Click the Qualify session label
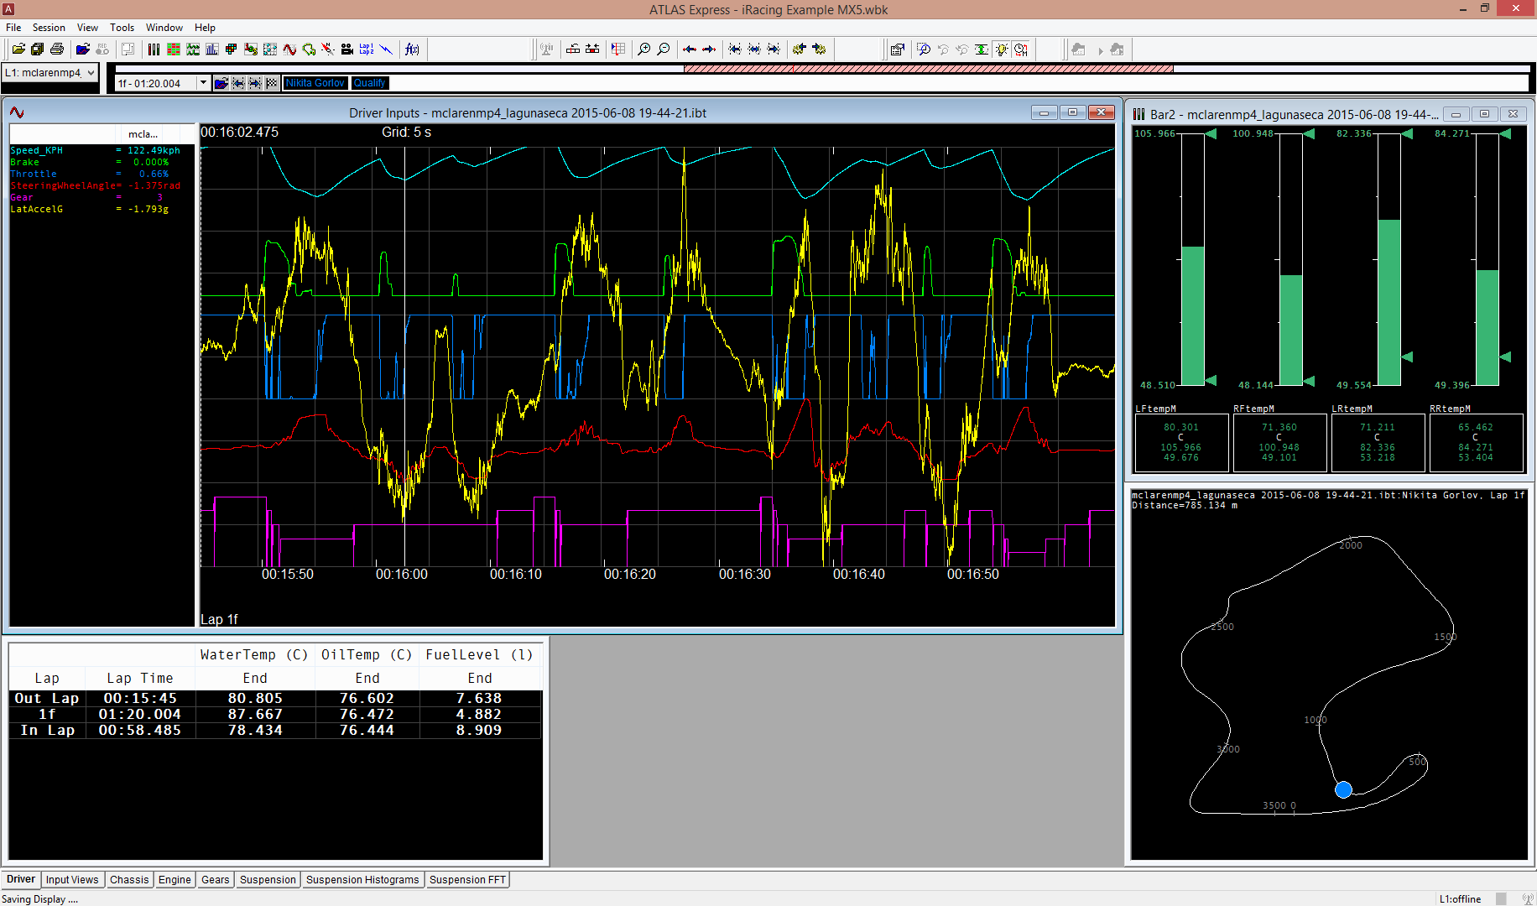This screenshot has width=1537, height=906. click(369, 83)
